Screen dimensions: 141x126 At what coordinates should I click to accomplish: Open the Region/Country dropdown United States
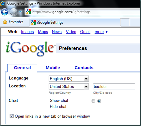(69, 87)
